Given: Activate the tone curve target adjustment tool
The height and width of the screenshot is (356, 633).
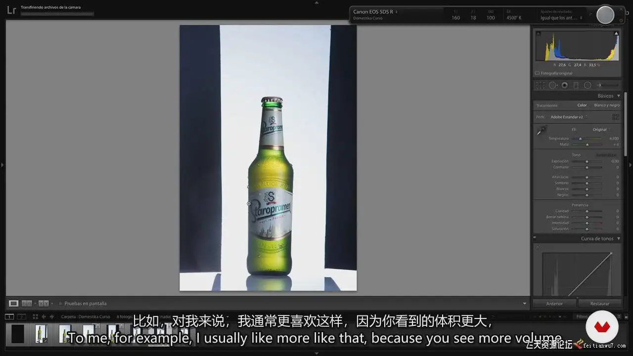Looking at the screenshot, I should [538, 247].
